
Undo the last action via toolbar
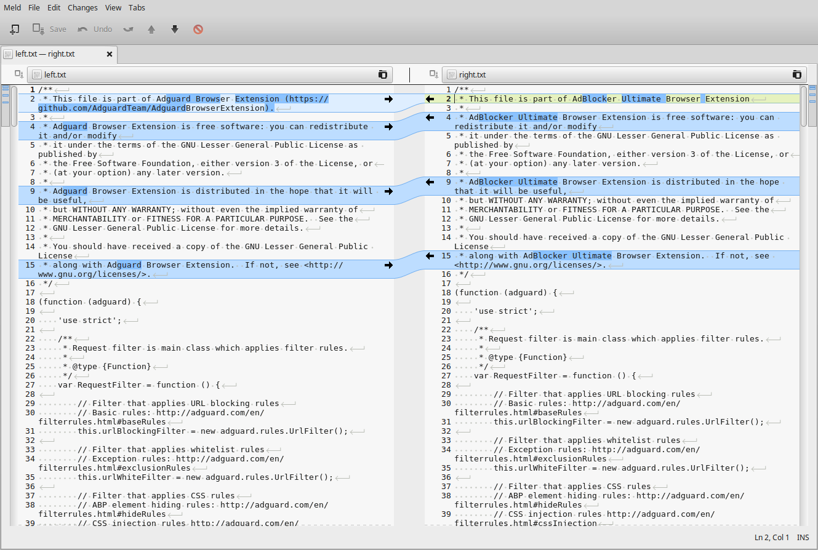click(95, 29)
